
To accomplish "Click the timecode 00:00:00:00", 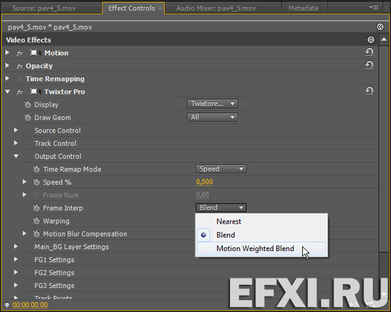I will [30, 305].
